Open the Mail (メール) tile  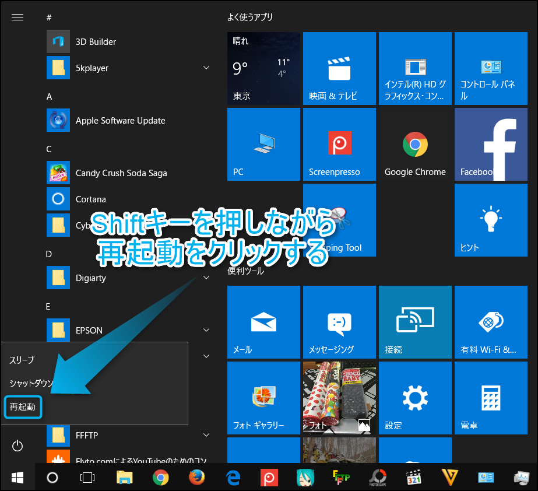[263, 322]
